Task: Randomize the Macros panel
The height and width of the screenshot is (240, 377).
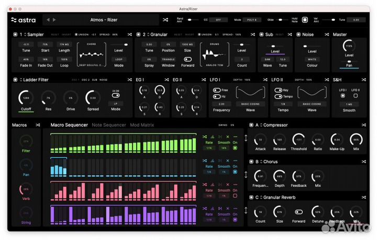Action: [38, 125]
